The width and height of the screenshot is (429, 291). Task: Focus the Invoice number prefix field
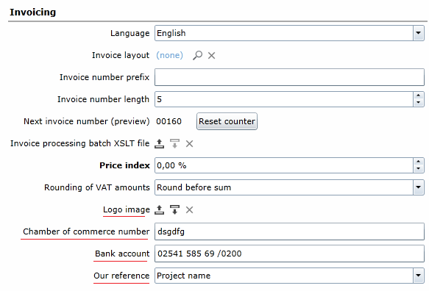289,77
